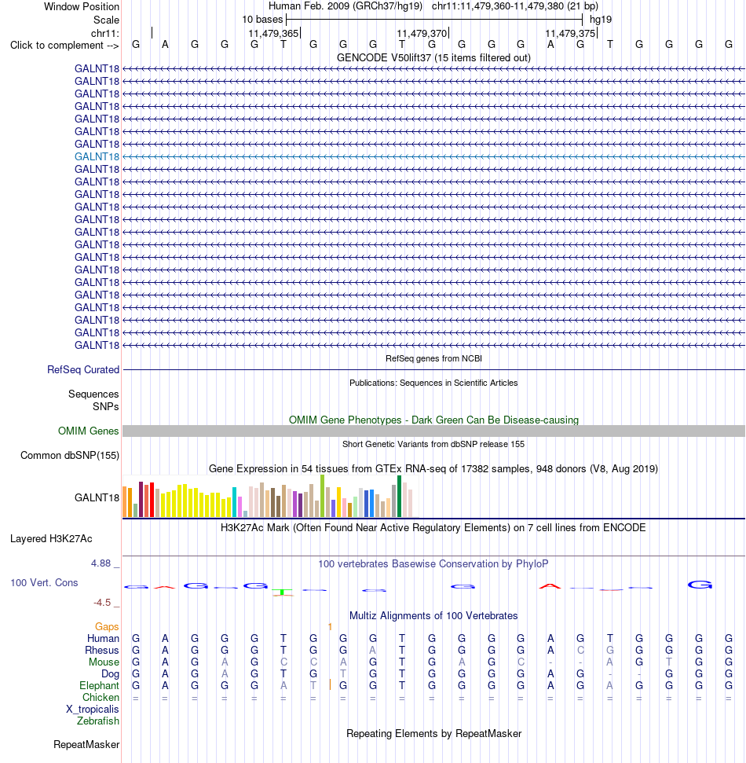Image resolution: width=746 pixels, height=763 pixels.
Task: Open the "RefSeq genes from NCBI" track title
Action: 433,358
